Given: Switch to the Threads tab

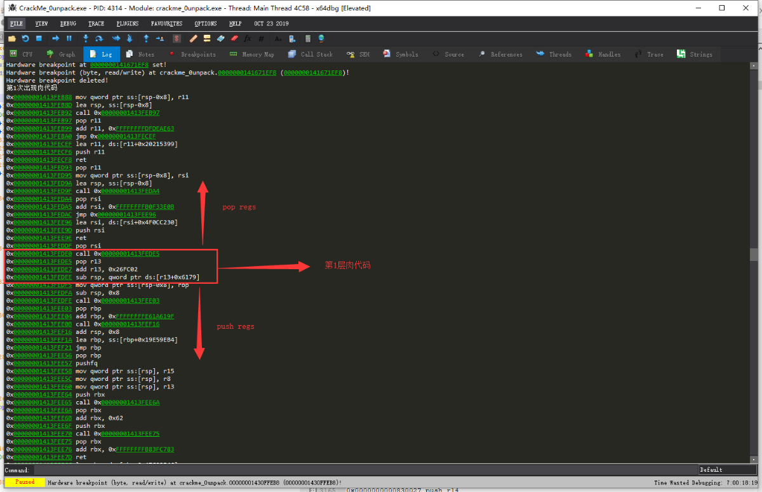Looking at the screenshot, I should [x=554, y=54].
